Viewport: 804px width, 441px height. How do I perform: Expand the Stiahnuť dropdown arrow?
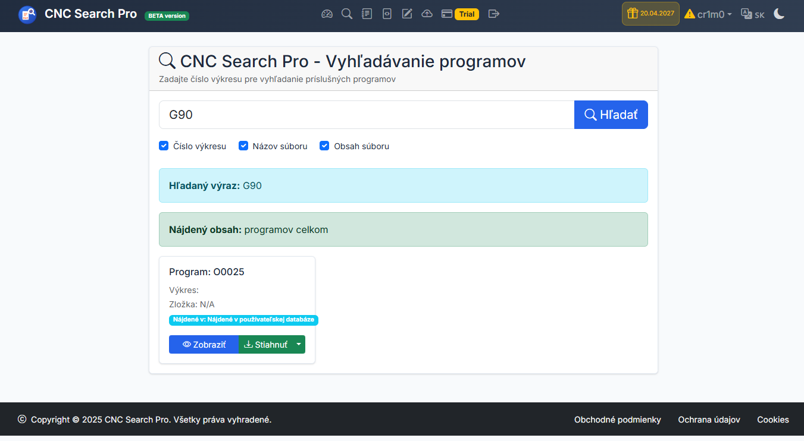click(x=299, y=345)
